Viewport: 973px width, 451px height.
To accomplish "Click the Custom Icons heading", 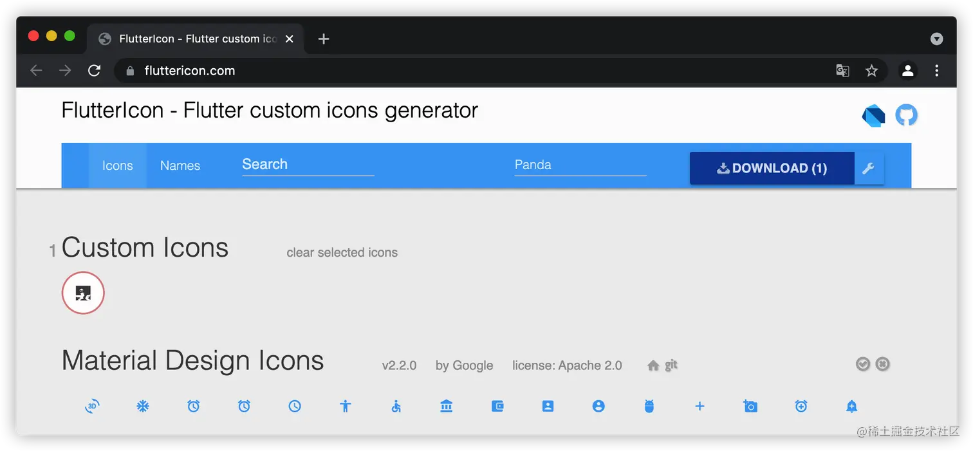I will click(x=145, y=248).
